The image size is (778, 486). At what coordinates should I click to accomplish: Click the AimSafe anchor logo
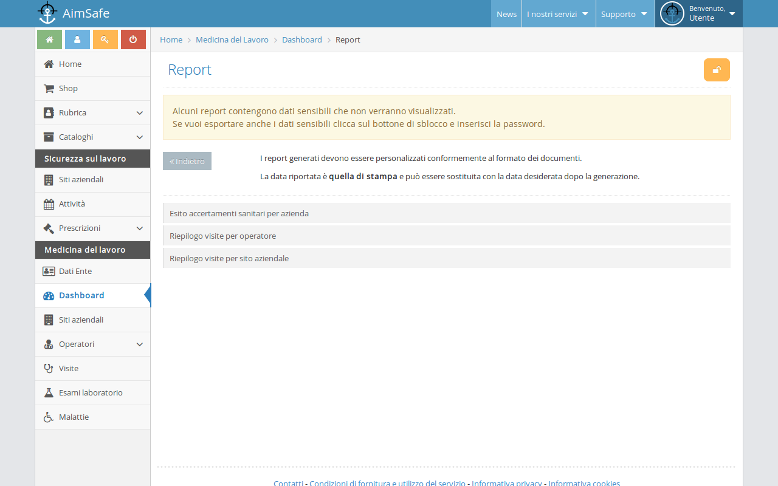(x=47, y=13)
